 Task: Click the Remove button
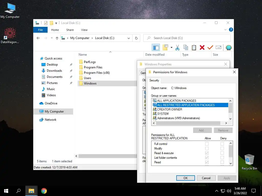tap(223, 130)
